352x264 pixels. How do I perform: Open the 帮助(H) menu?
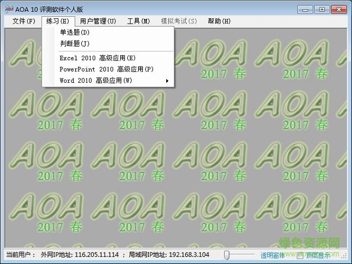[219, 21]
